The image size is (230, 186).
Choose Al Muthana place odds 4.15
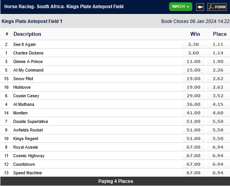[x=218, y=104]
